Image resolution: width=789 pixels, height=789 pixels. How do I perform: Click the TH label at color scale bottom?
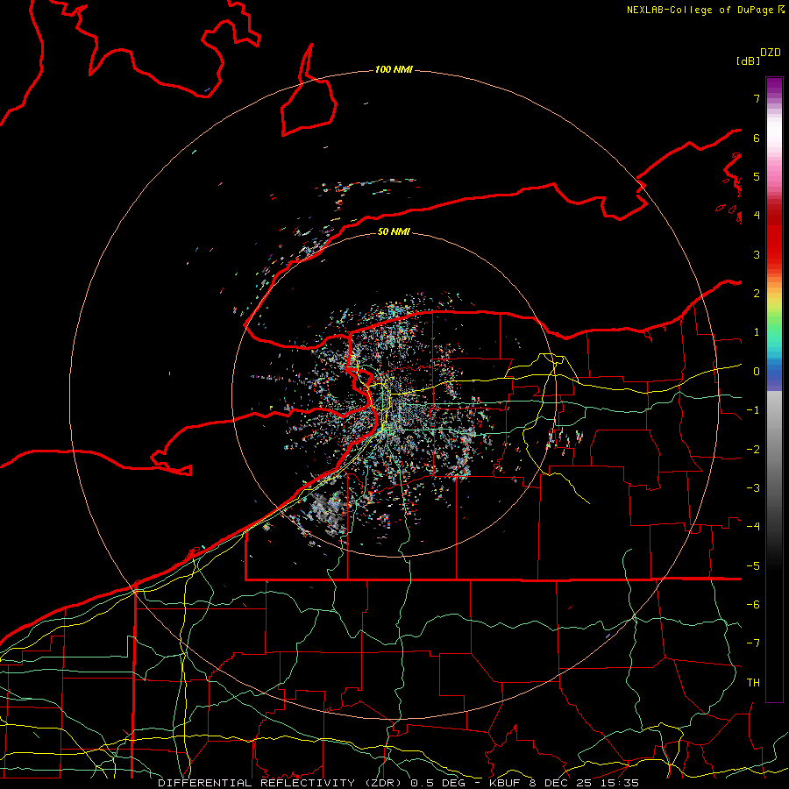click(752, 682)
